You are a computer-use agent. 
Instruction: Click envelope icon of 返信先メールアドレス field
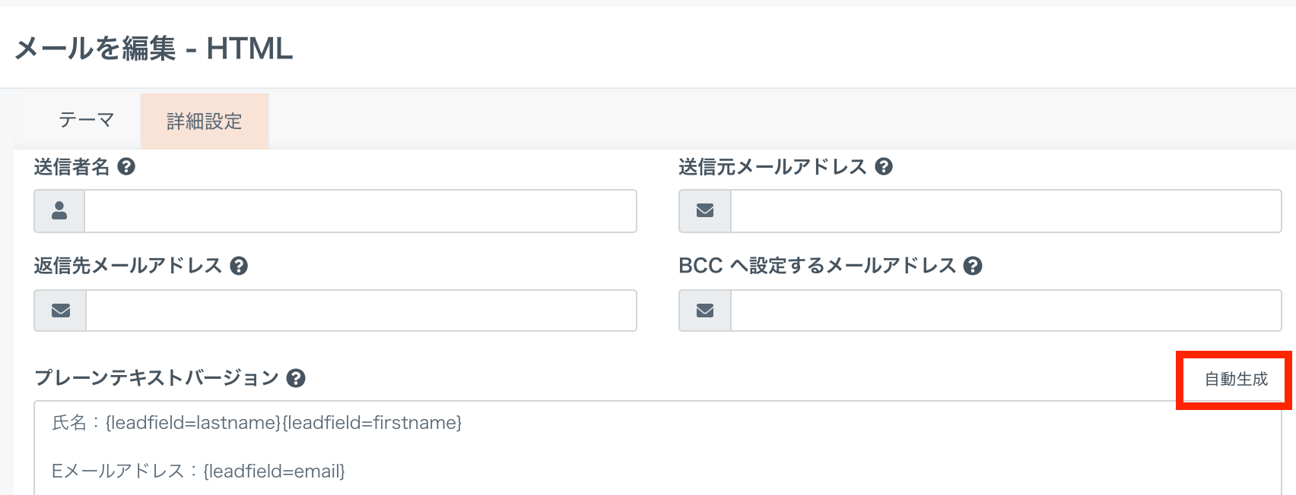[61, 311]
